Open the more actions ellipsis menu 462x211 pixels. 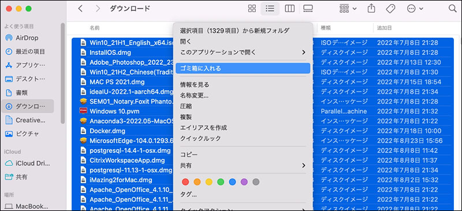coord(415,9)
